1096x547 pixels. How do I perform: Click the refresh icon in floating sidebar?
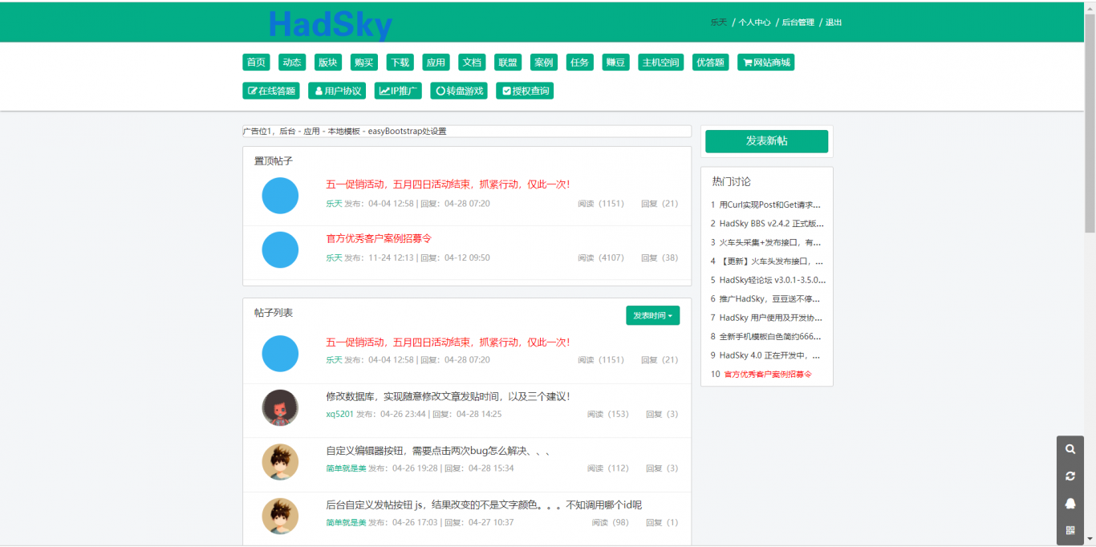[x=1070, y=476]
